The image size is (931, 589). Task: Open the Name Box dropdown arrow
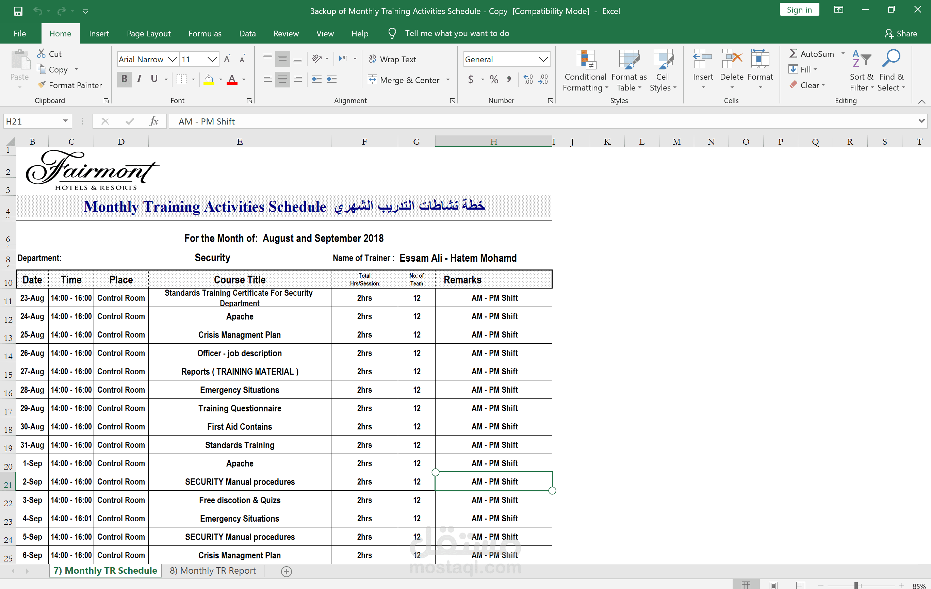coord(65,121)
